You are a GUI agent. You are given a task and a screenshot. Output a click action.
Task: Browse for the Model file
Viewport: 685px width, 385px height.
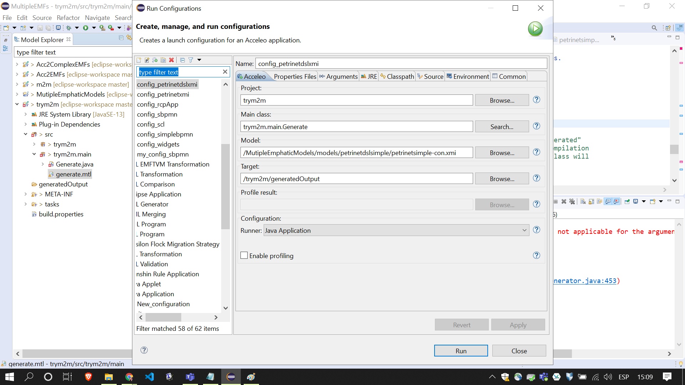[502, 153]
